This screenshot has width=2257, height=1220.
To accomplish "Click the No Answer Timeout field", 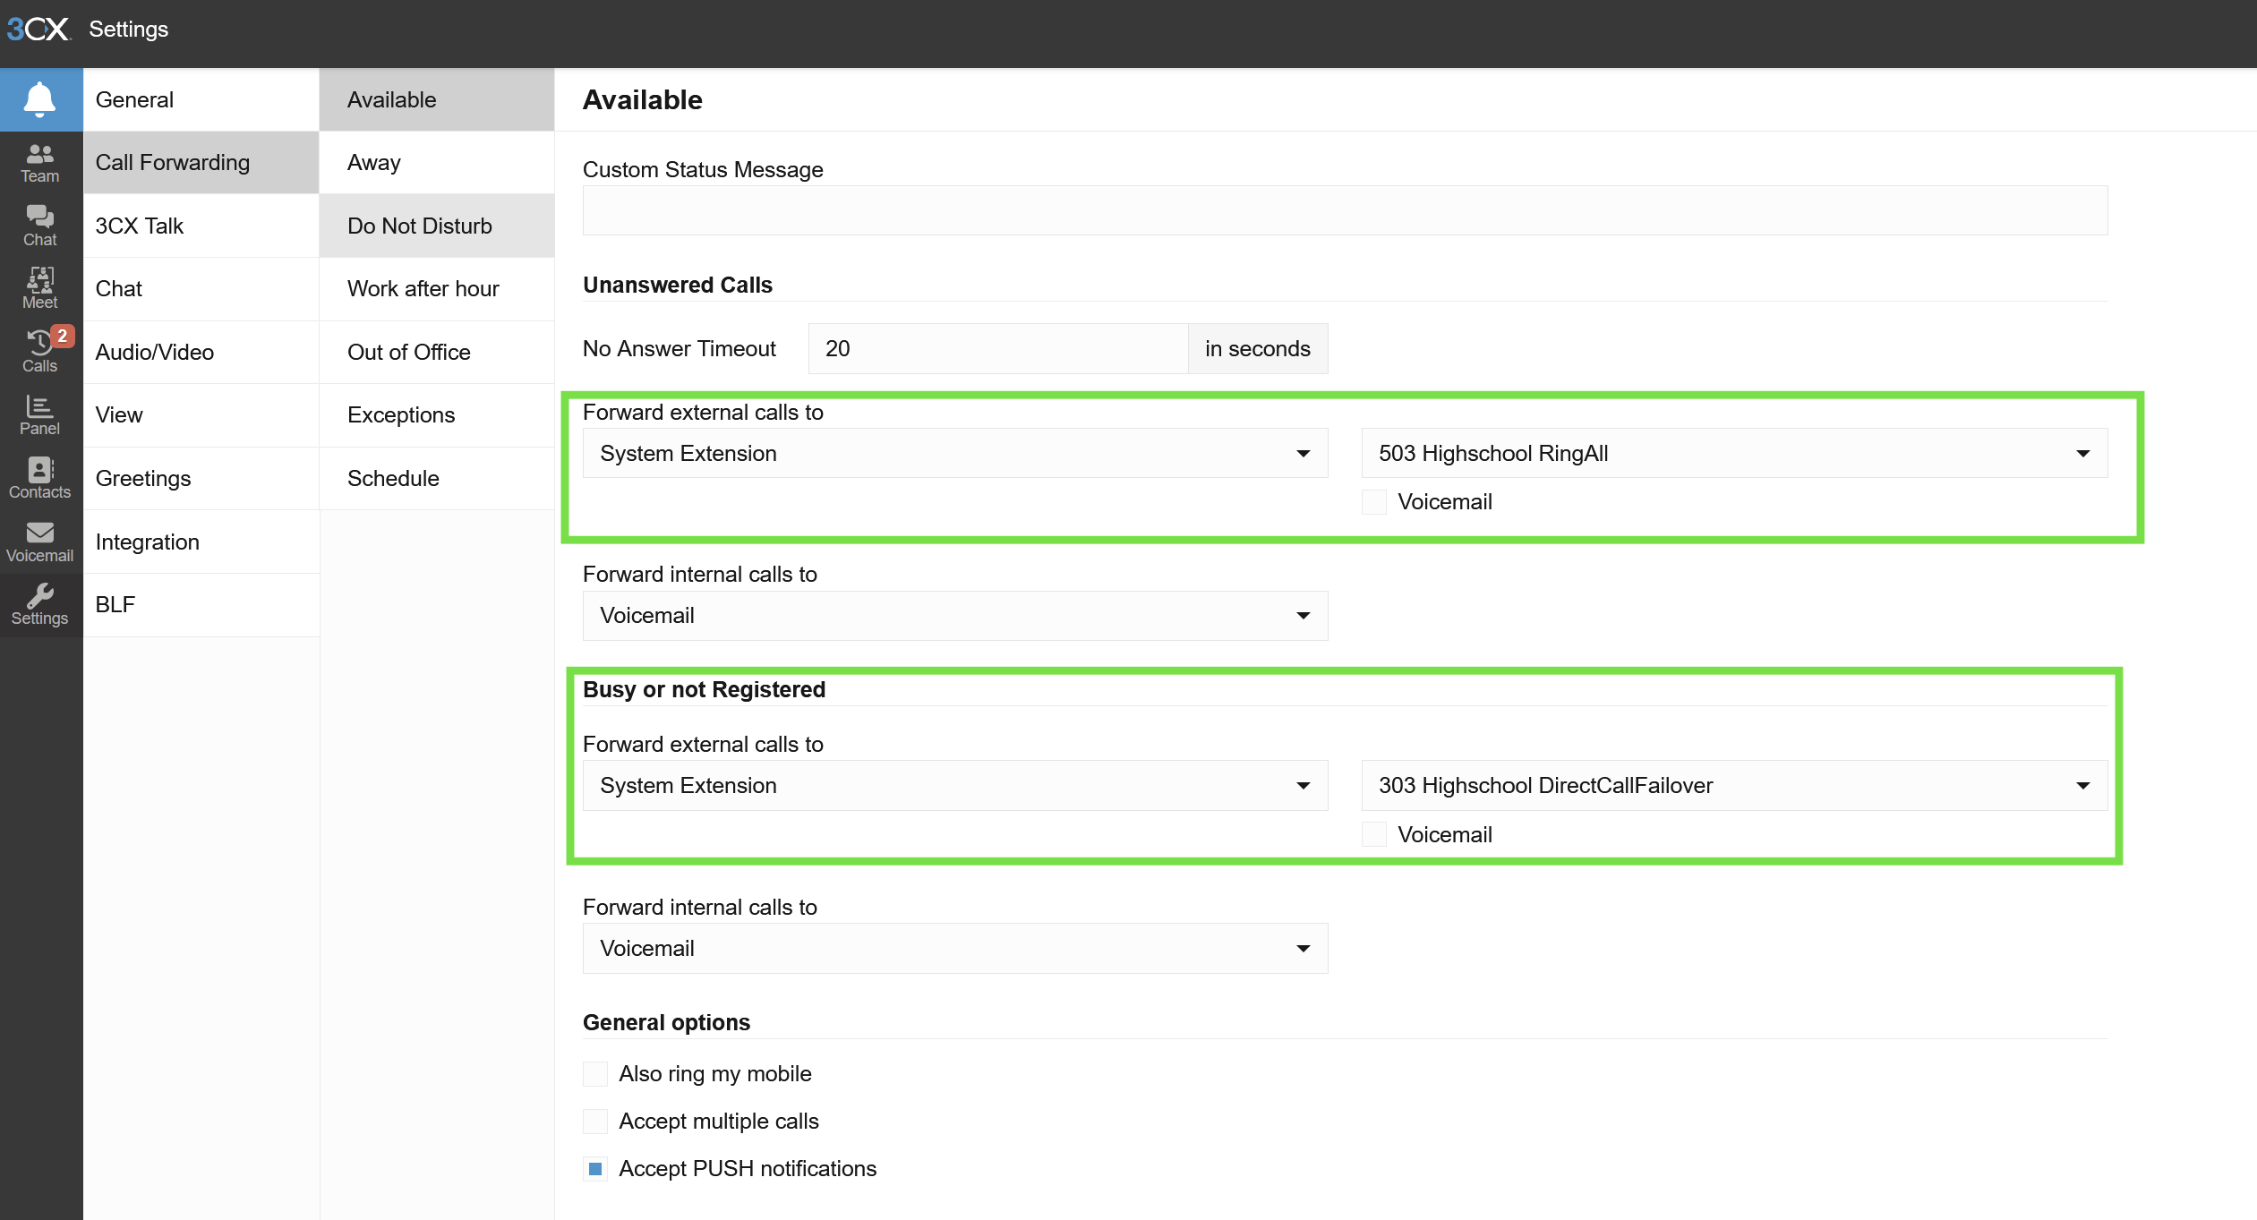I will point(998,349).
